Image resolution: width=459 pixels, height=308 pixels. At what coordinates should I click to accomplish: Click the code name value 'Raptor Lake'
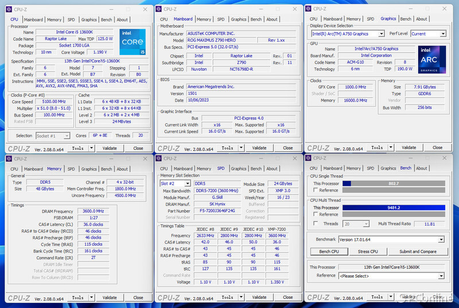point(56,38)
